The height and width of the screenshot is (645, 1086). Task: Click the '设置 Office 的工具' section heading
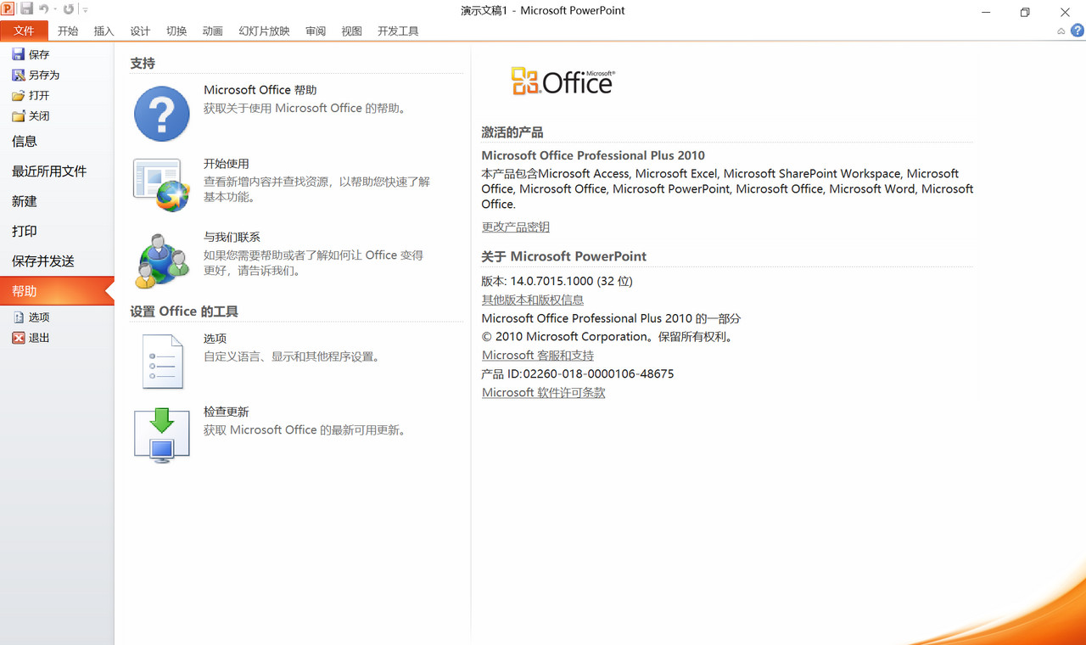coord(184,311)
